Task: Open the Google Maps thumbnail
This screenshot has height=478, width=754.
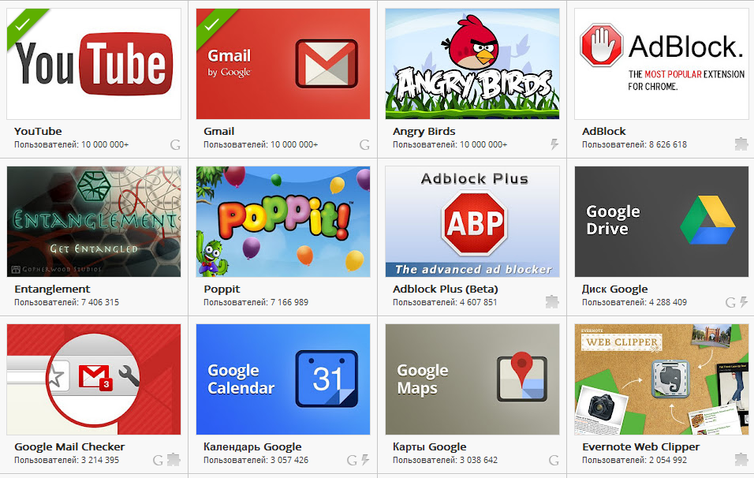Action: [x=472, y=379]
